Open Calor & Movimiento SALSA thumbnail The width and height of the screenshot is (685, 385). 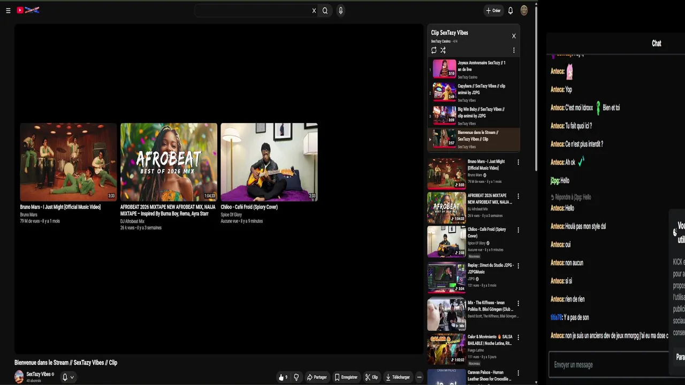(x=446, y=349)
